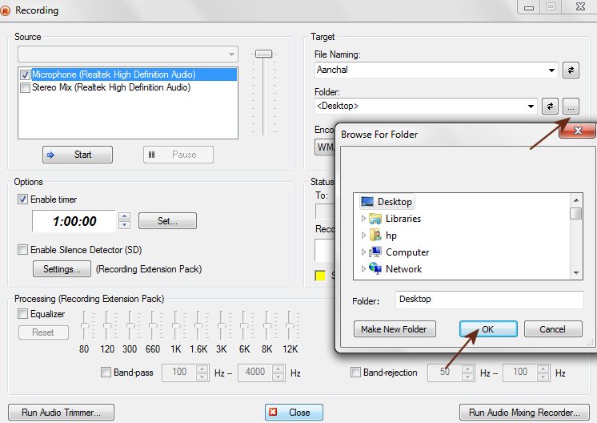Expand the hp tree node
Image resolution: width=597 pixels, height=423 pixels.
pyautogui.click(x=363, y=235)
